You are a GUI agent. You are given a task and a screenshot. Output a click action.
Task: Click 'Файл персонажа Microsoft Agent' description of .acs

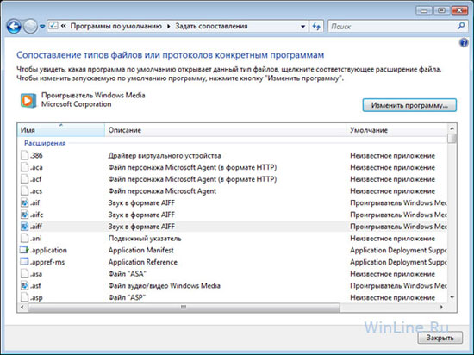tap(162, 191)
